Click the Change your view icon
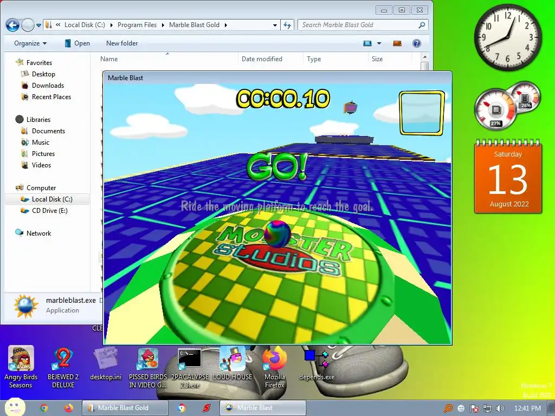The image size is (555, 416). coord(367,43)
